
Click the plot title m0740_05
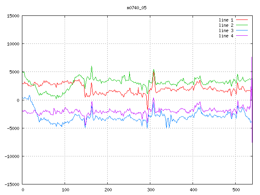(x=136, y=8)
